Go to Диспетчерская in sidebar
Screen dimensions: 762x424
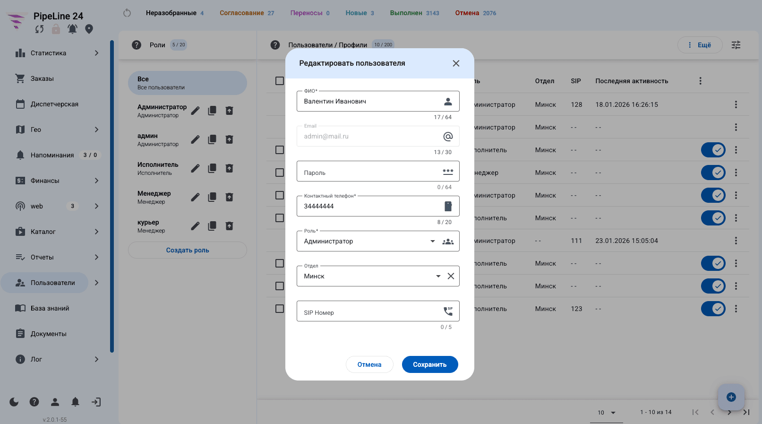coord(55,104)
